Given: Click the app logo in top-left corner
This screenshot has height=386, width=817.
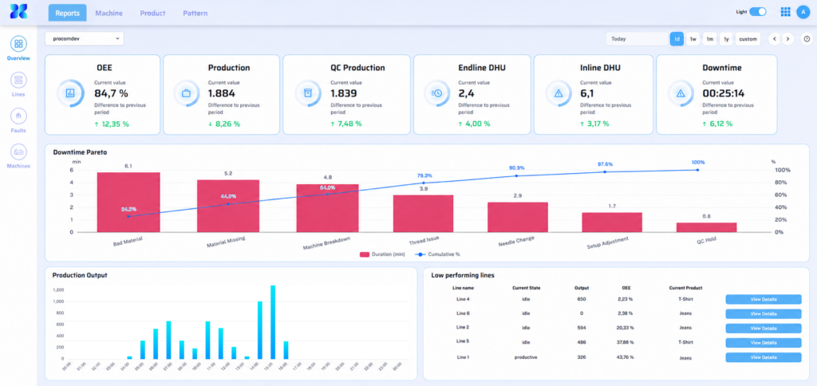Looking at the screenshot, I should tap(18, 11).
